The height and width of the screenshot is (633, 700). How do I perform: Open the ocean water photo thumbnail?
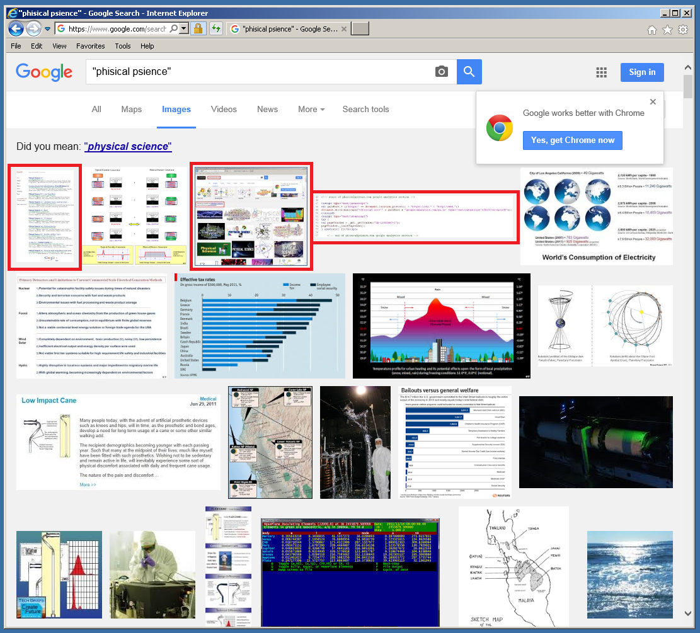630,574
